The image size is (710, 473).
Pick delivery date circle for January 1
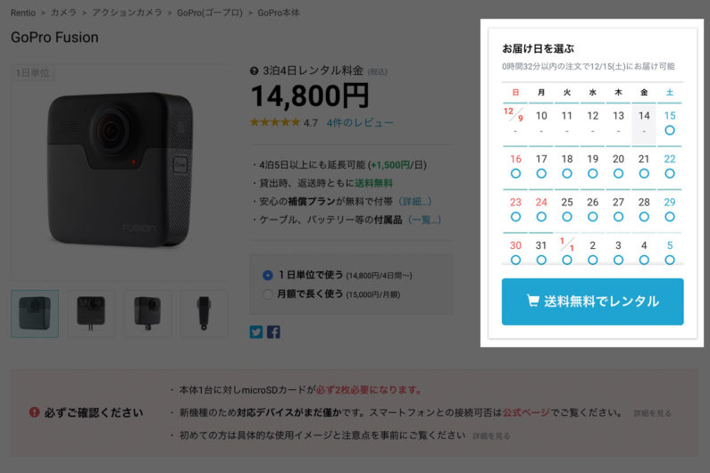click(x=567, y=260)
